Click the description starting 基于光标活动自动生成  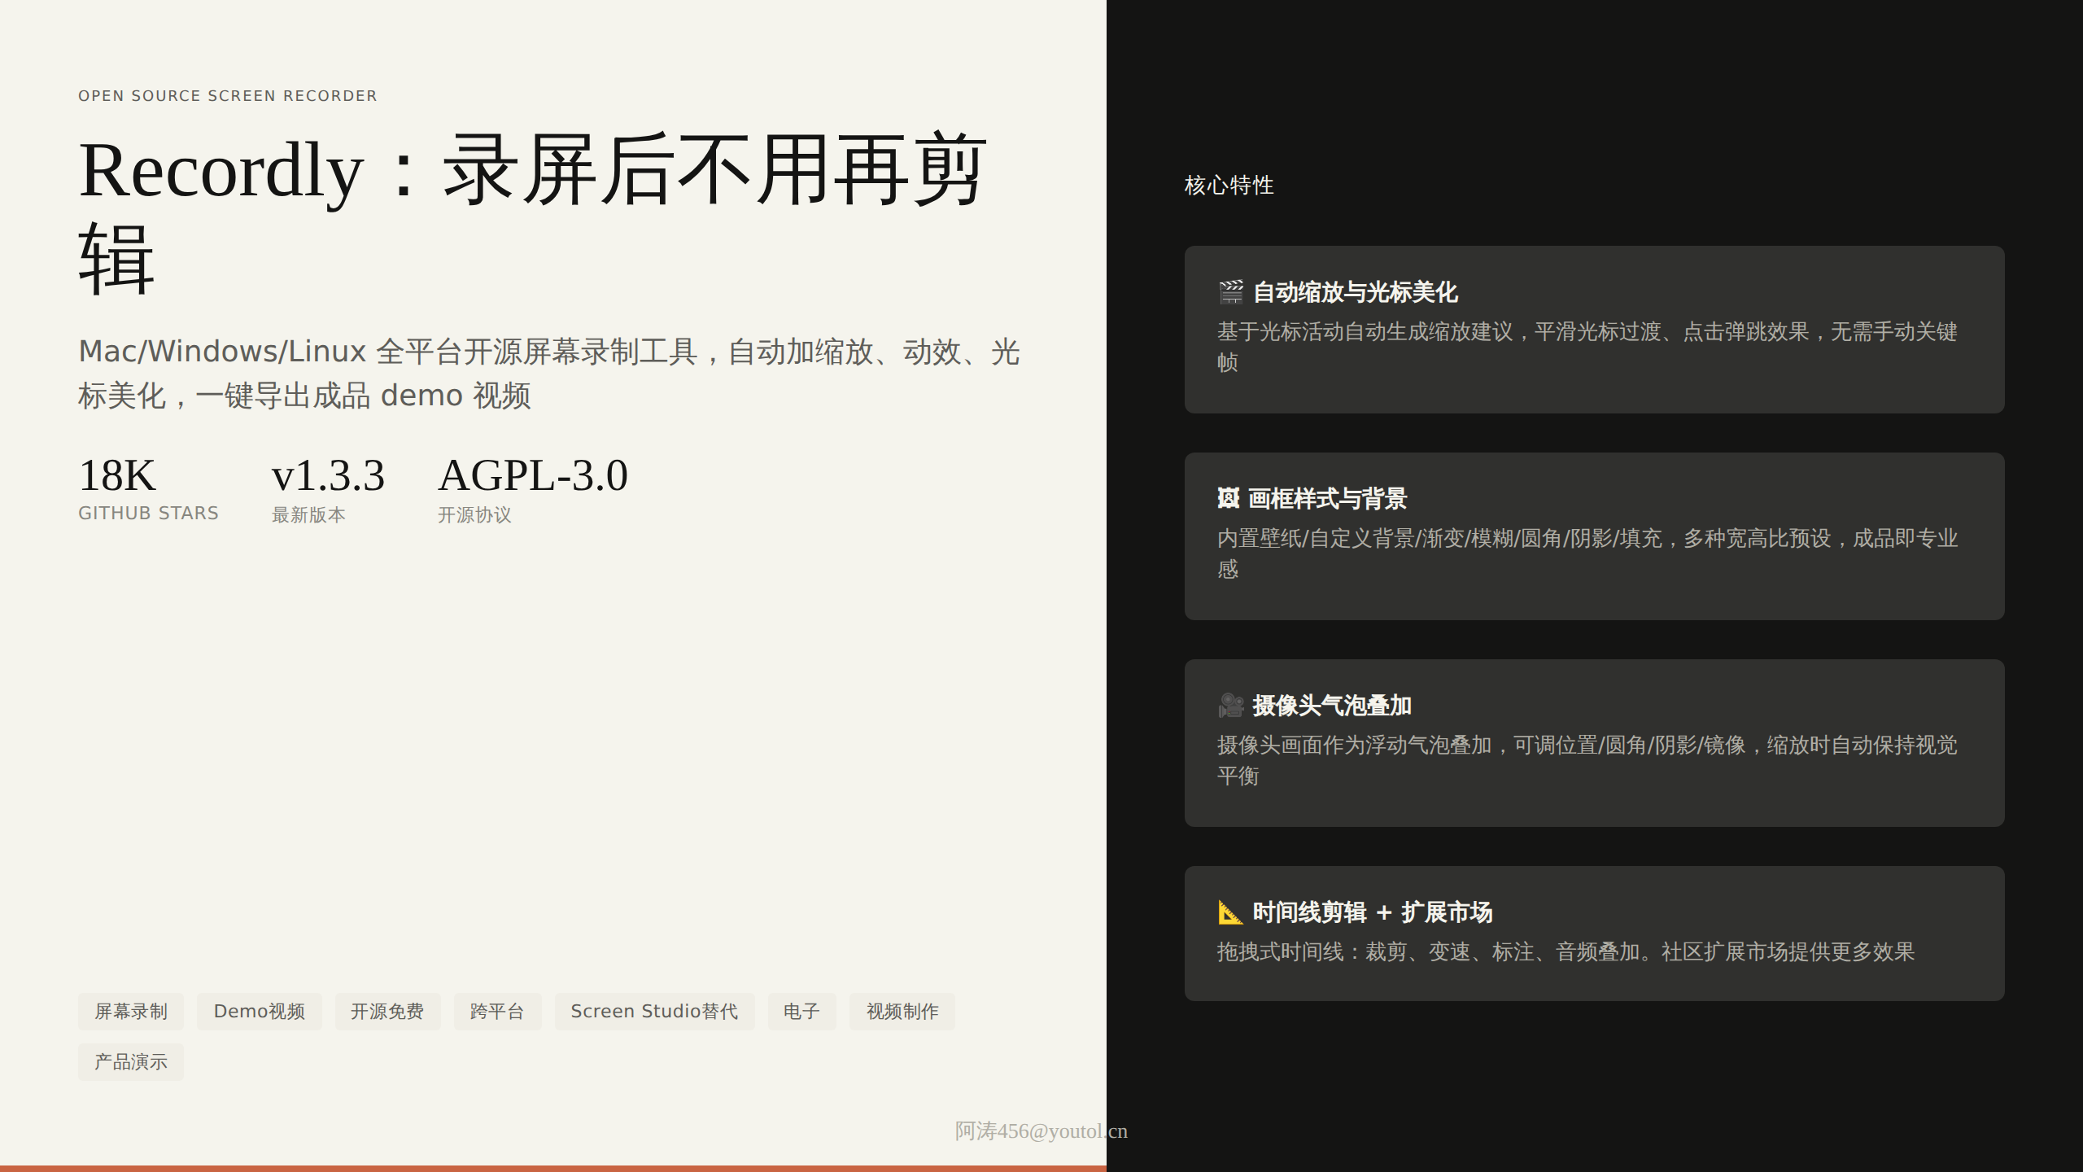tap(1587, 347)
